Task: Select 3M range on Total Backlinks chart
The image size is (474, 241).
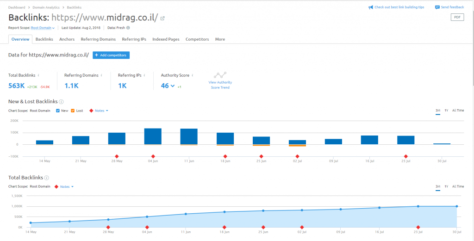Action: pyautogui.click(x=438, y=186)
